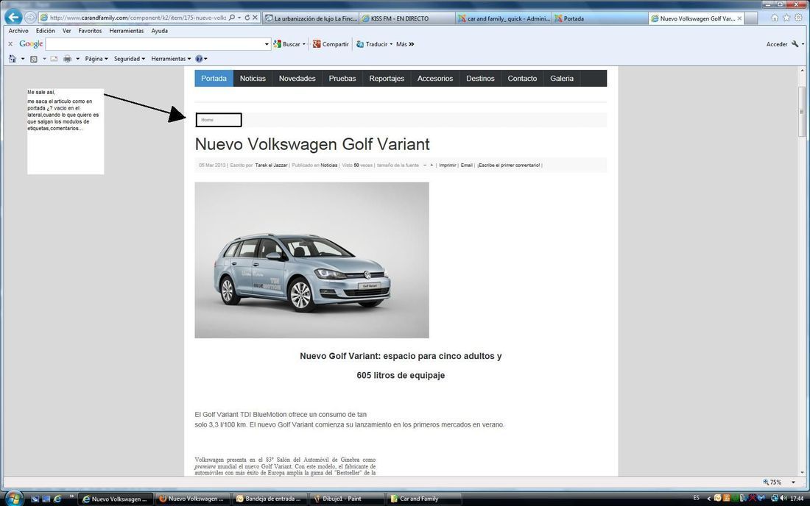Screen dimensions: 810x506
Task: Click the search magnifier in address bar
Action: pyautogui.click(x=232, y=18)
